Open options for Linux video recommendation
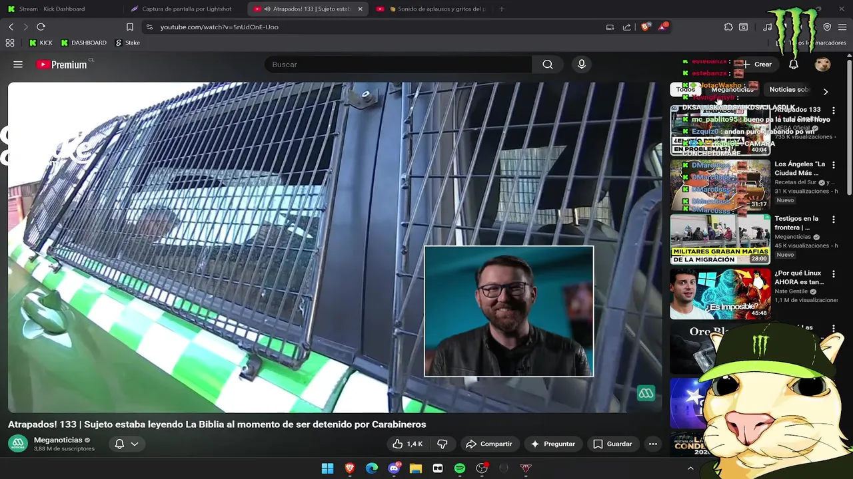 click(833, 274)
